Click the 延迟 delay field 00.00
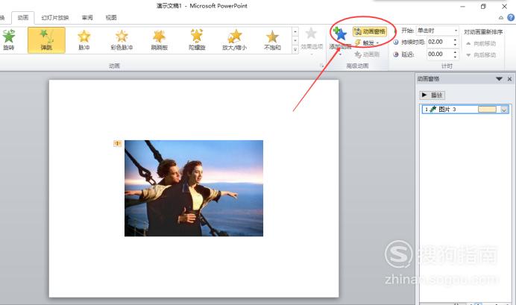516x305 pixels. (439, 54)
